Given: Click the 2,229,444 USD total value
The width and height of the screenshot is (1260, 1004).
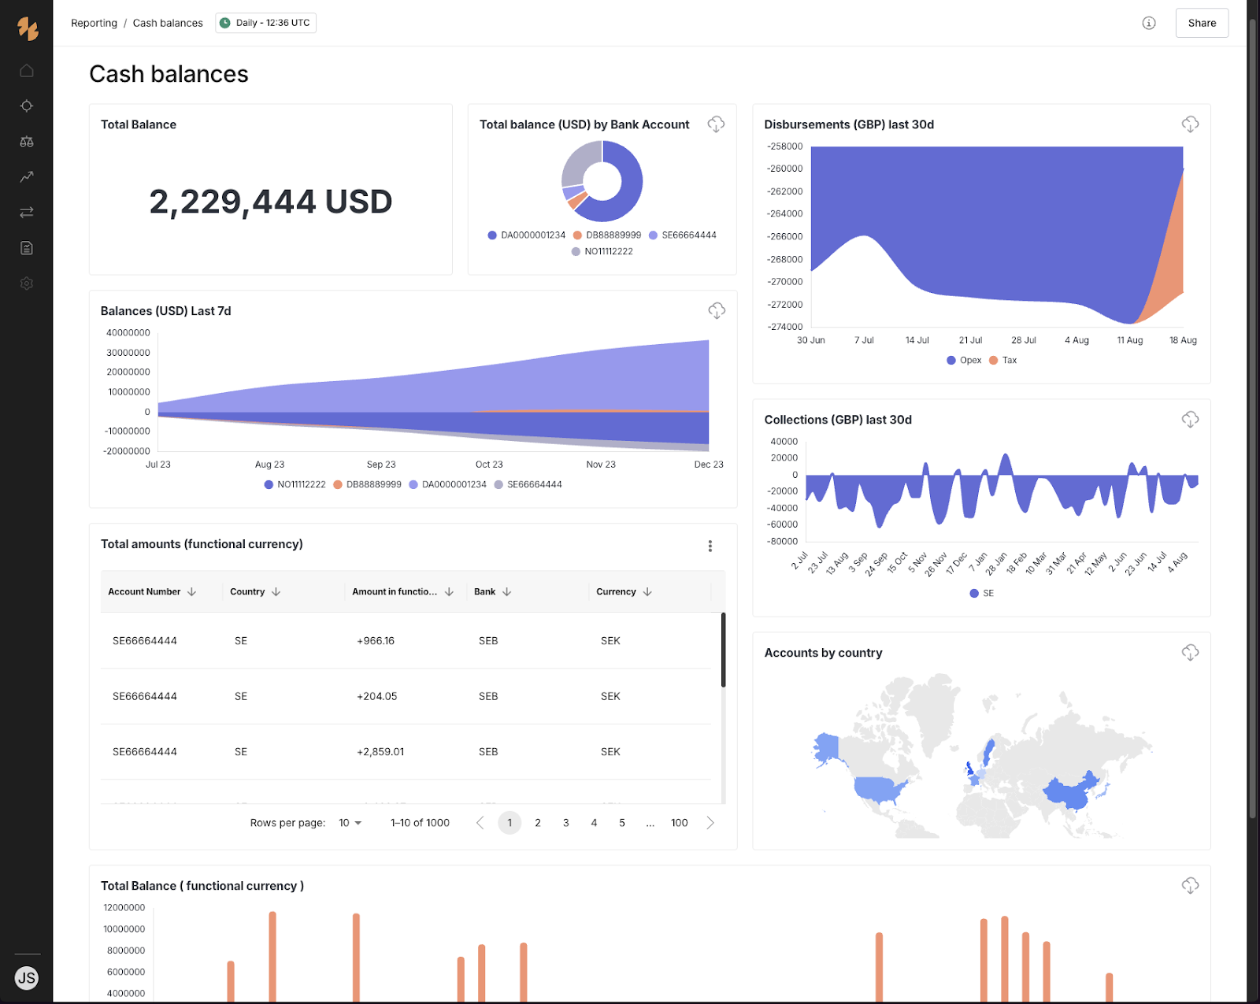Looking at the screenshot, I should 271,202.
